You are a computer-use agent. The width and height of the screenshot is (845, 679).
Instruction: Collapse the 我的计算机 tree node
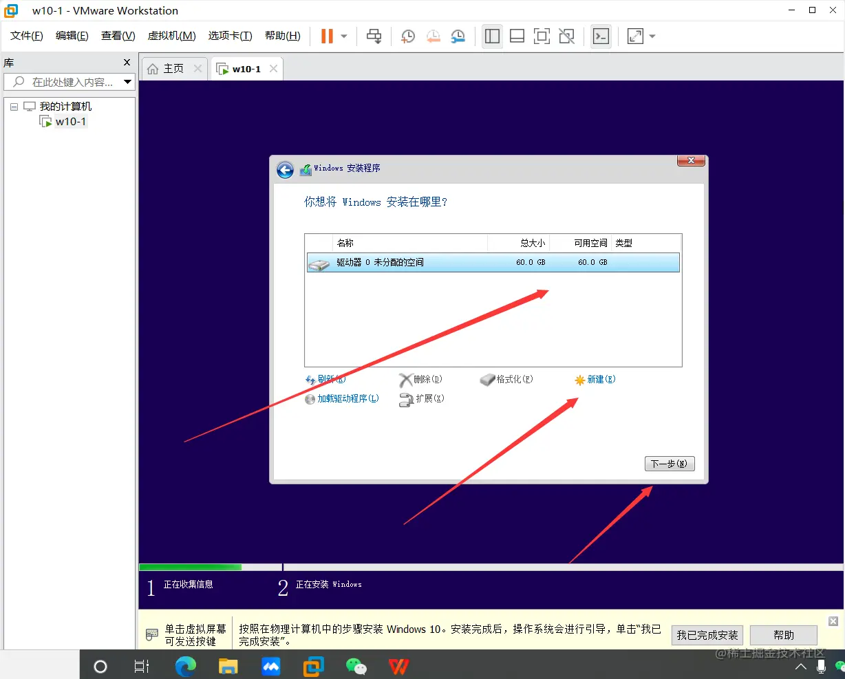pyautogui.click(x=14, y=107)
